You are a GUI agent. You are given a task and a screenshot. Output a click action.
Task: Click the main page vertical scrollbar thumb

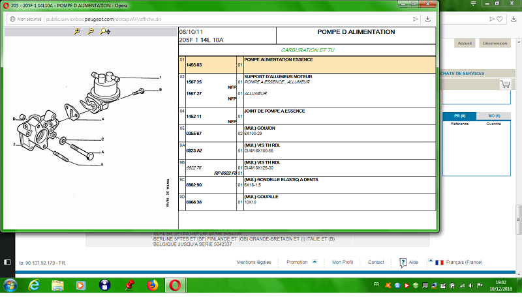[519, 220]
